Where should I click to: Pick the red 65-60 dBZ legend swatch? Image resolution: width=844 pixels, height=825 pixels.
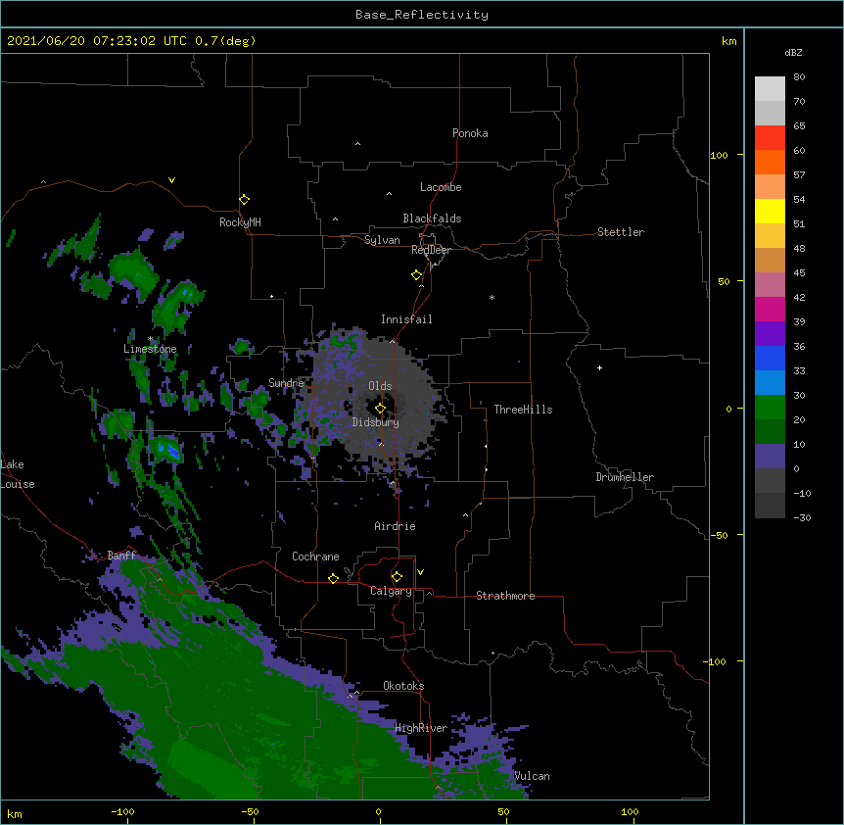[770, 137]
